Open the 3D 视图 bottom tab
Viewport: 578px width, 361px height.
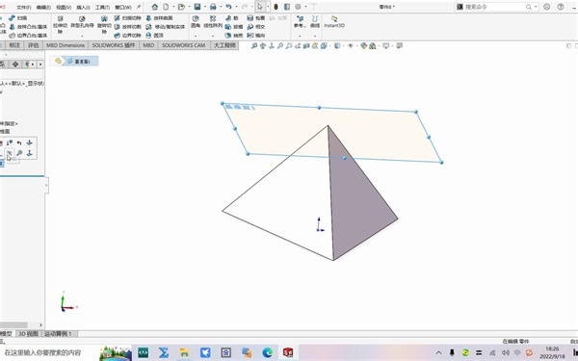28,334
